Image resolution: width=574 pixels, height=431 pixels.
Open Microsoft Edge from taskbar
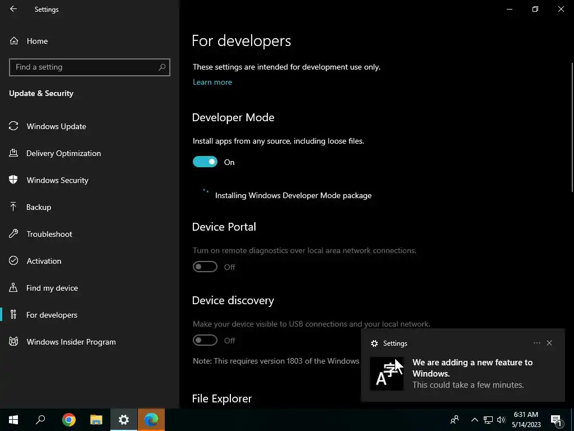pos(151,420)
